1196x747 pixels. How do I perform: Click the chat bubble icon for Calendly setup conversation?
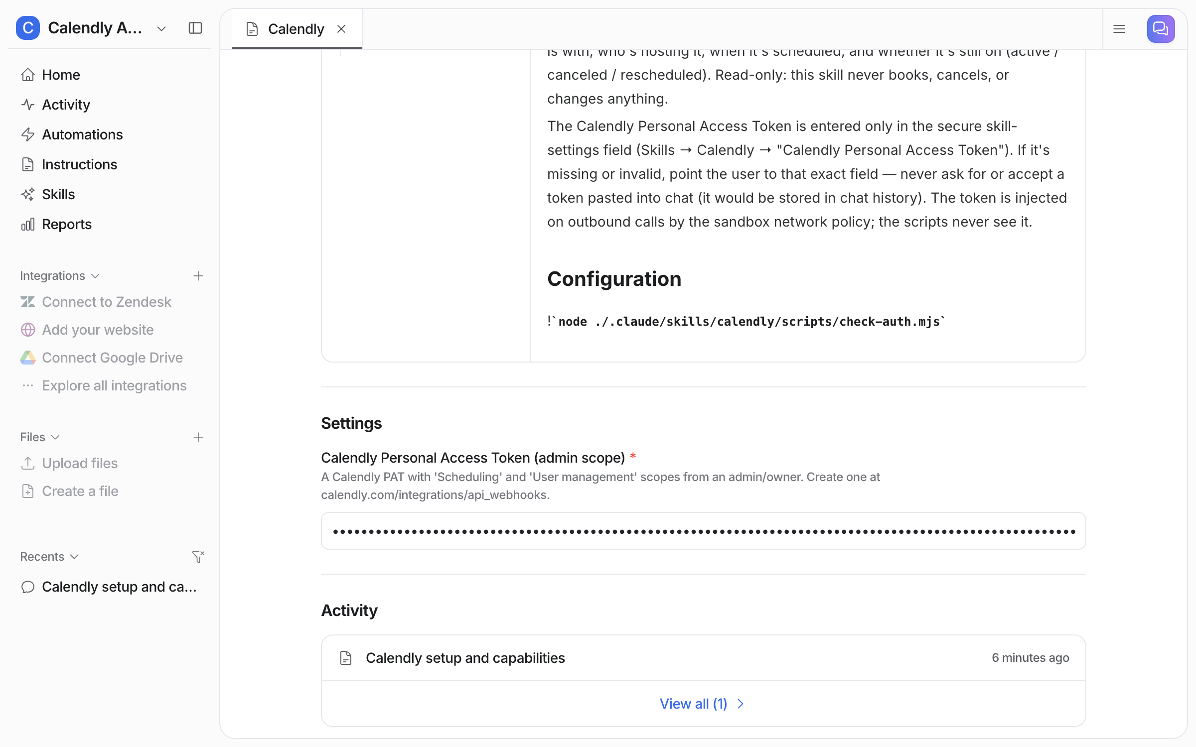[28, 587]
